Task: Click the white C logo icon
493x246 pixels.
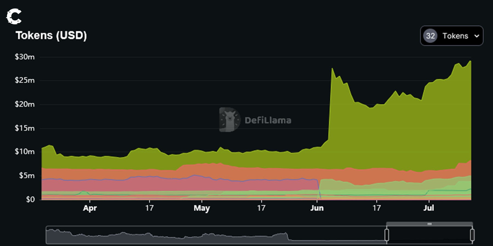Action: [x=14, y=17]
